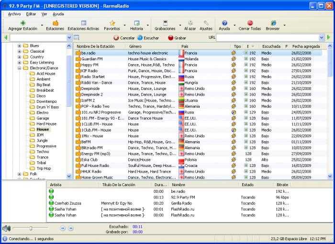Image resolution: width=335 pixels, height=244 pixels.
Task: Open the Ayuda help icon
Action: coord(224,23)
